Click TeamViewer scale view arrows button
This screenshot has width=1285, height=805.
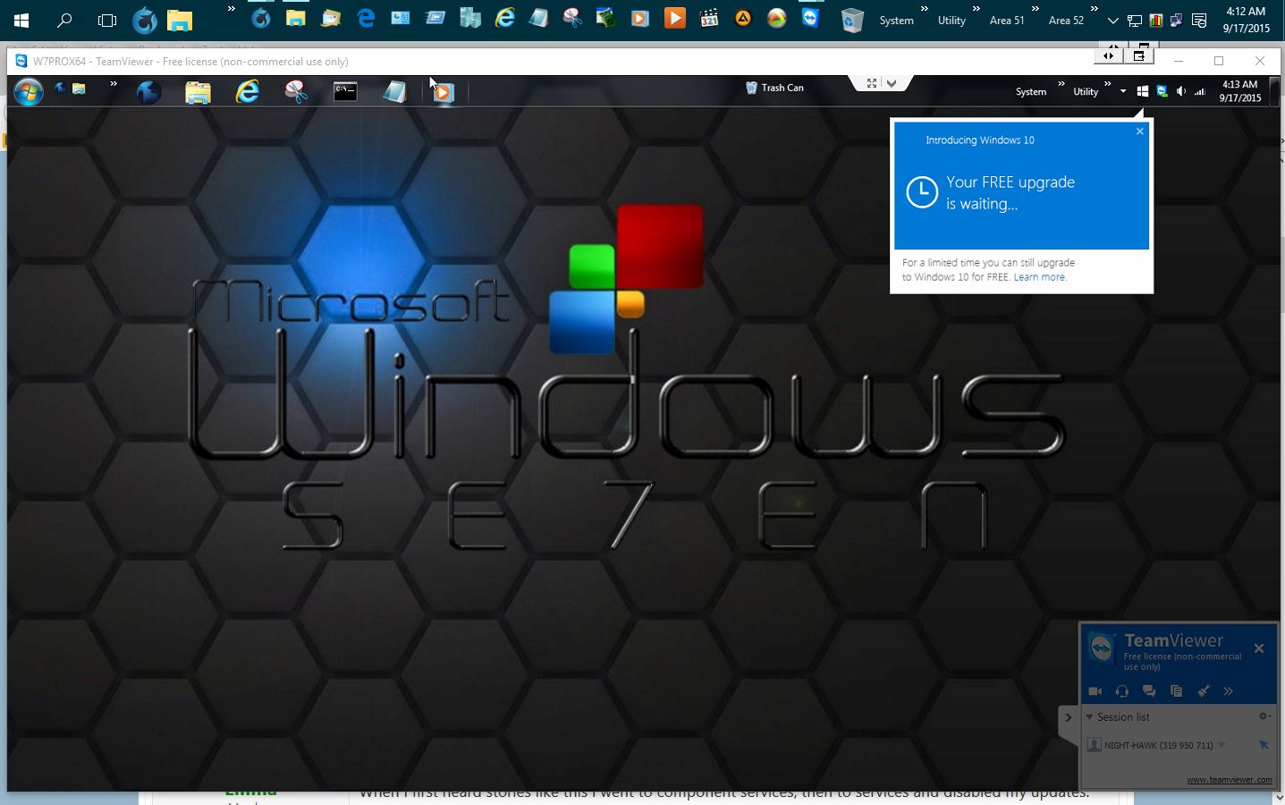click(1108, 55)
